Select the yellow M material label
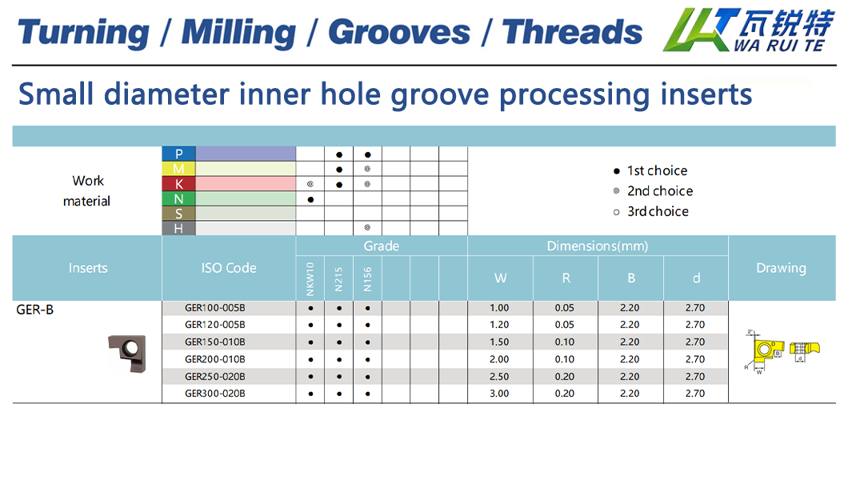This screenshot has height=480, width=848. 179,169
